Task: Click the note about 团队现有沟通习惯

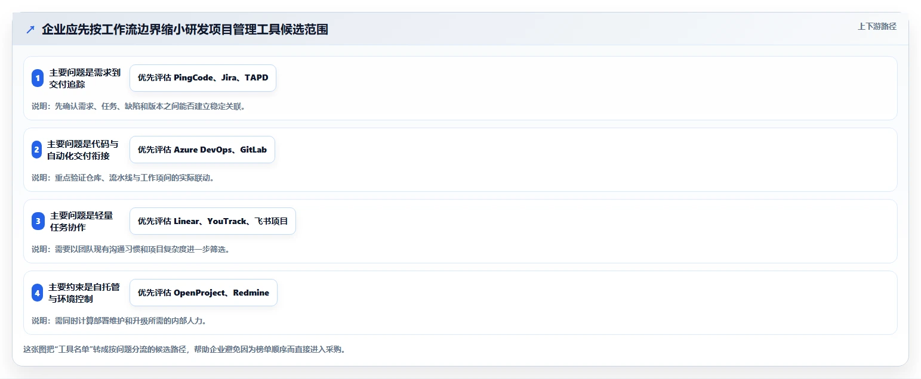Action: point(131,249)
